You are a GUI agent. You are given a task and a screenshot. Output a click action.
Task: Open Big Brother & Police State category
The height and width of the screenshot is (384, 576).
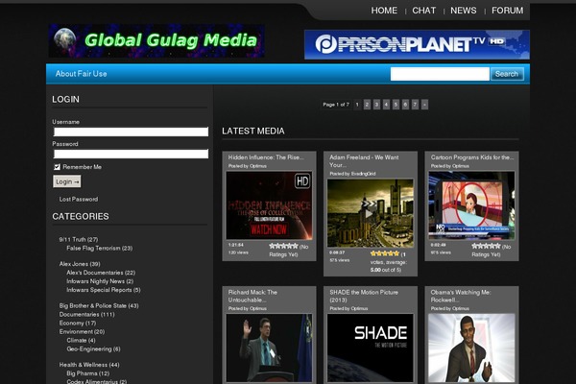point(99,305)
